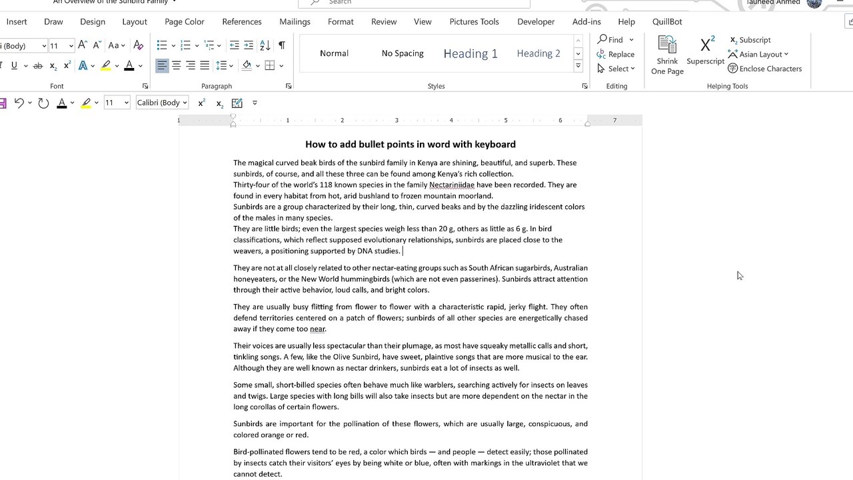
Task: Open Styles pane launcher
Action: click(x=584, y=86)
